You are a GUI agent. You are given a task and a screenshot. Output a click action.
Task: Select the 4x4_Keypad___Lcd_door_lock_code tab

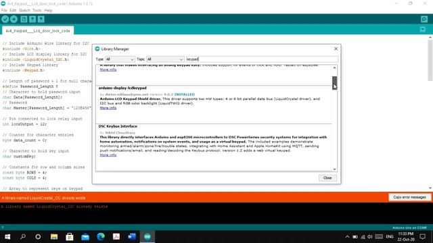tap(38, 31)
